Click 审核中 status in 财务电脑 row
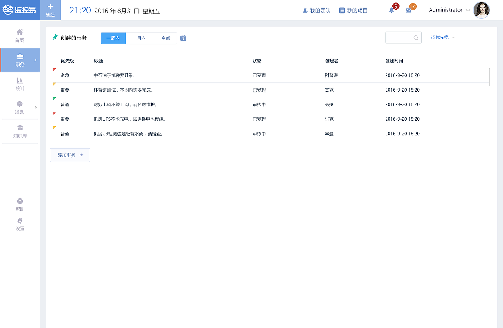This screenshot has height=328, width=503. (259, 104)
